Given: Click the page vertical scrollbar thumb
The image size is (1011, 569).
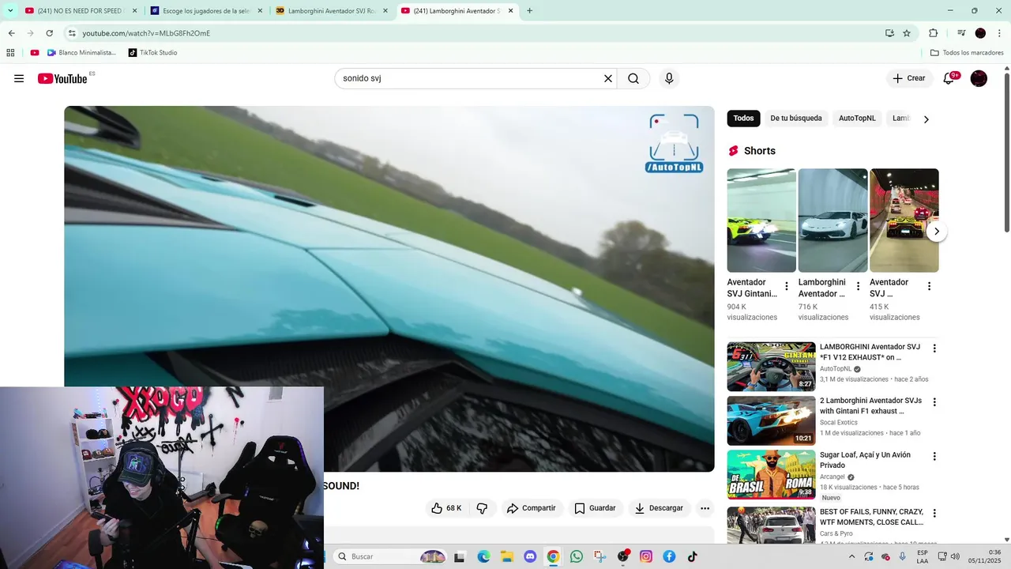Looking at the screenshot, I should [x=1006, y=153].
